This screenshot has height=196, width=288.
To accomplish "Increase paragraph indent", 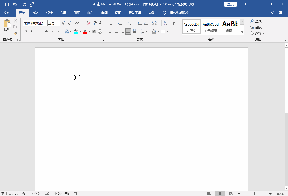I will [146, 23].
